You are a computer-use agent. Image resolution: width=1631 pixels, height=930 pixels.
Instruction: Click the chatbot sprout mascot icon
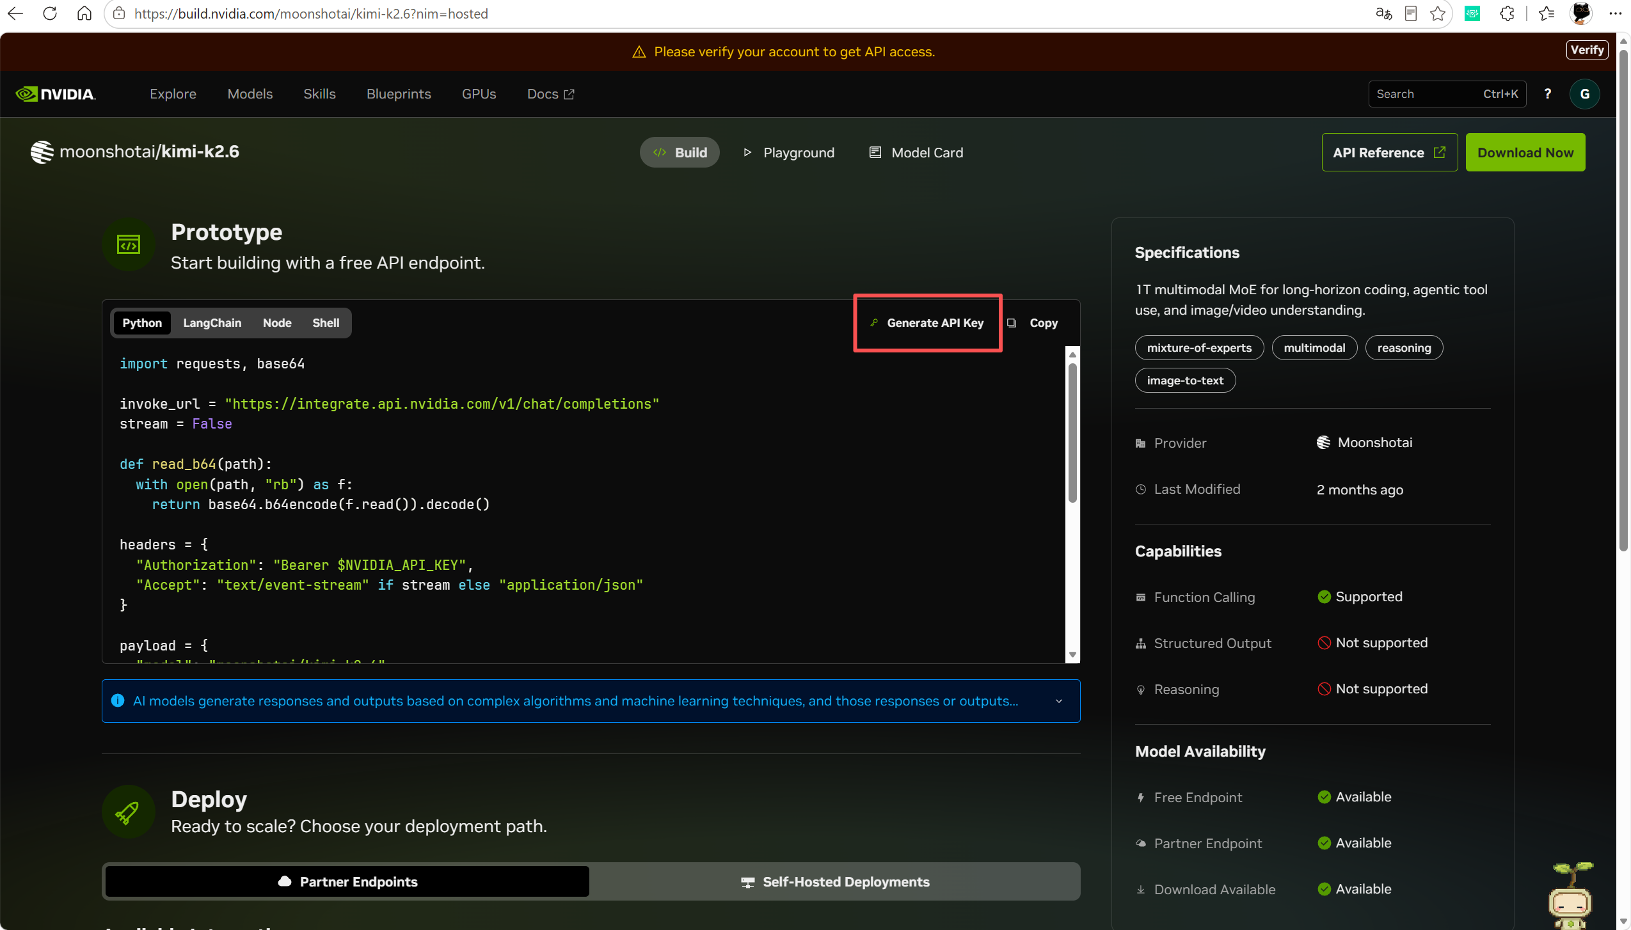1571,895
